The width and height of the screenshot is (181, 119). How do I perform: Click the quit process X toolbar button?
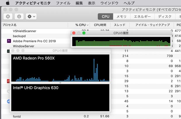(x=8, y=17)
